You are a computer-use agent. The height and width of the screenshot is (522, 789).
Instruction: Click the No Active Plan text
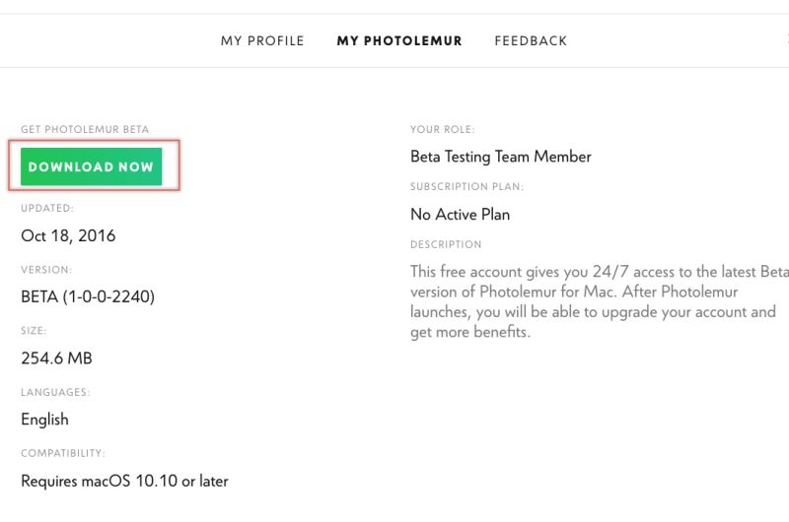tap(460, 215)
